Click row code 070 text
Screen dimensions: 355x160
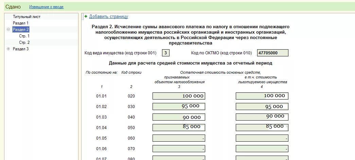(x=131, y=149)
